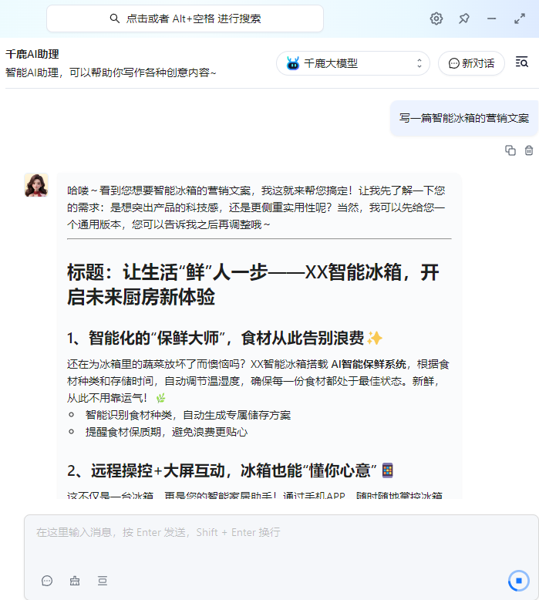The image size is (539, 600).
Task: Click the third icon in the input toolbar
Action: pyautogui.click(x=102, y=581)
